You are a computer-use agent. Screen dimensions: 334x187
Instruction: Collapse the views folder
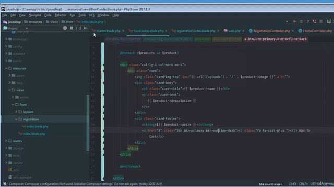click(9, 90)
